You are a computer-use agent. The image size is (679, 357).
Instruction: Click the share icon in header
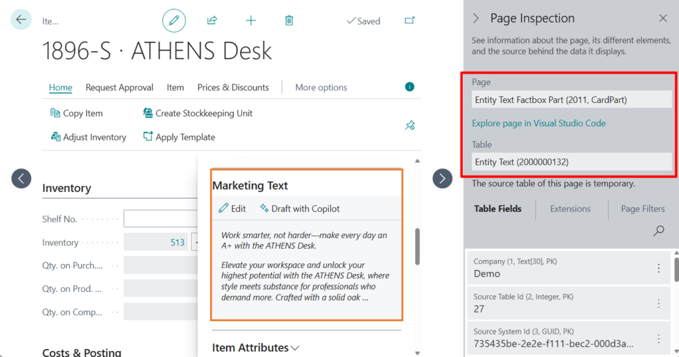[x=212, y=21]
